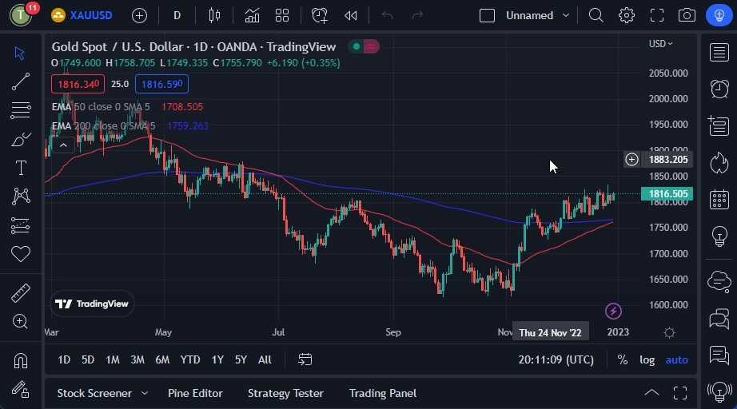Viewport: 737px width, 409px height.
Task: Expand the Stock Screener dropdown arrow
Action: pyautogui.click(x=145, y=393)
